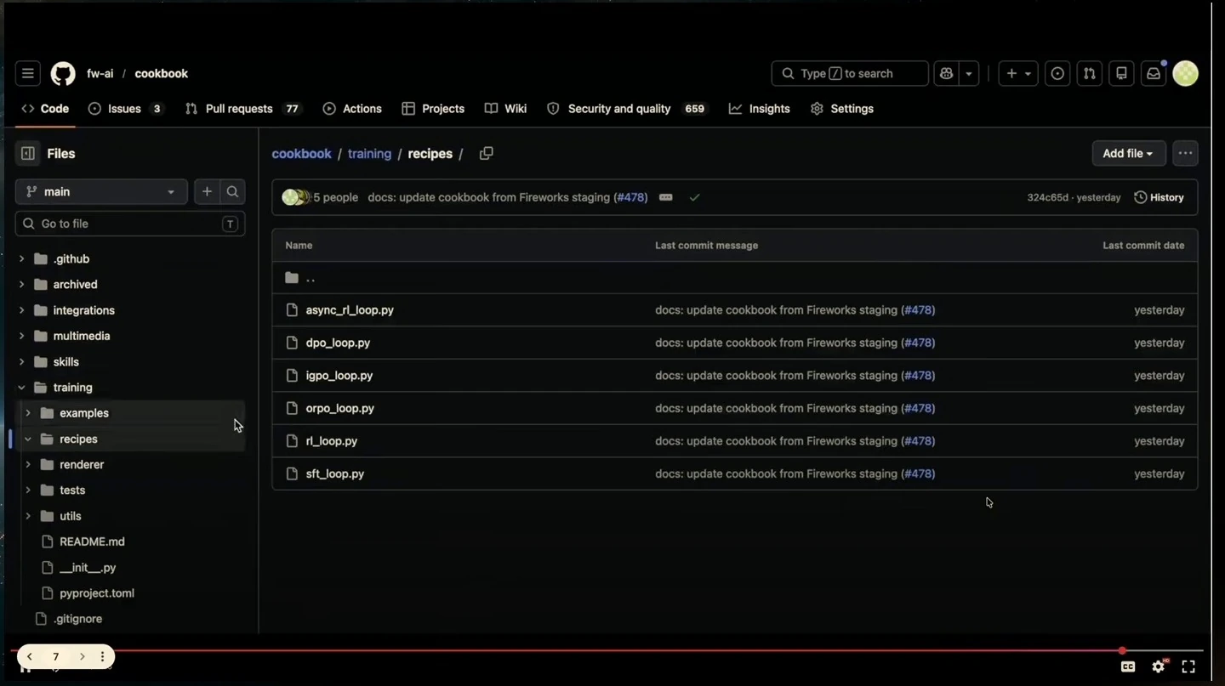Viewport: 1225px width, 686px height.
Task: Expand the examples folder
Action: coord(28,413)
